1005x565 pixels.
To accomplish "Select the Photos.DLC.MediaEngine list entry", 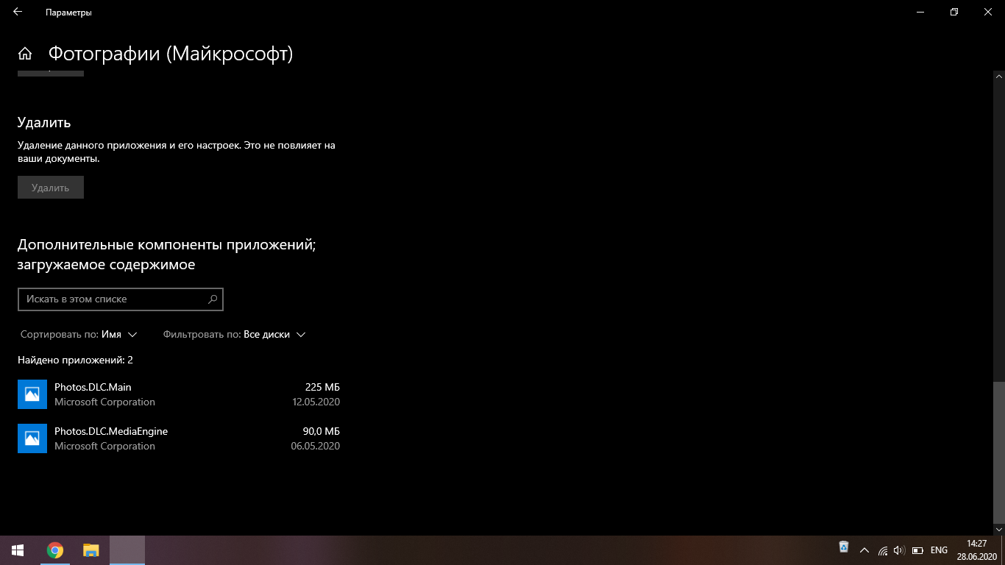I will pyautogui.click(x=179, y=438).
